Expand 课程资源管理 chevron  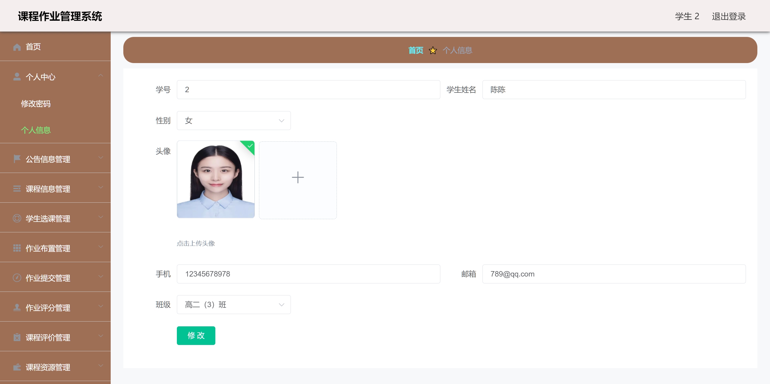[101, 365]
